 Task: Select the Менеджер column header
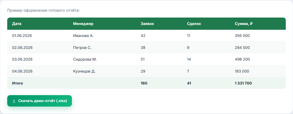[83, 24]
